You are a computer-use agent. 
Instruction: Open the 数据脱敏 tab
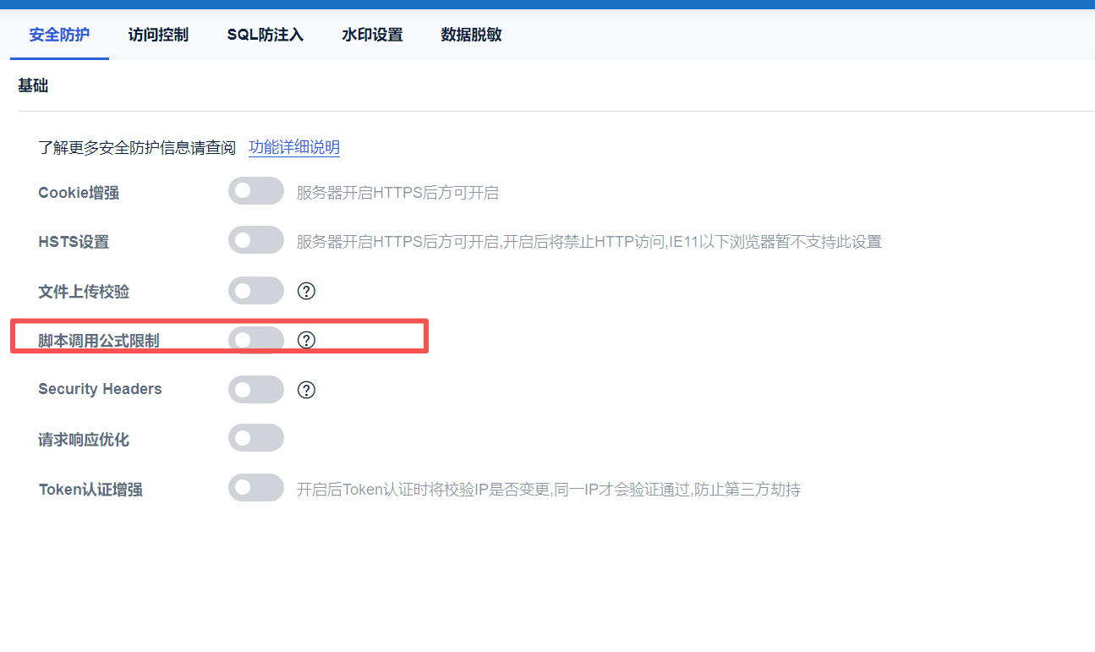471,35
